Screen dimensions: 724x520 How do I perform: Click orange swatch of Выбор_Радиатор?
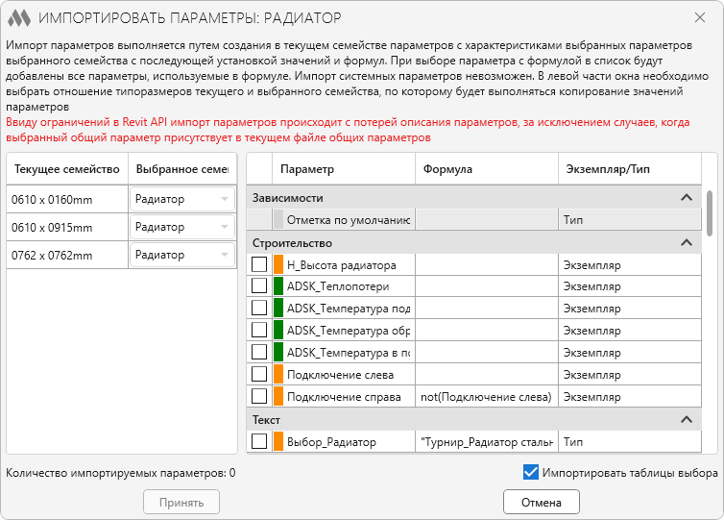(x=278, y=442)
